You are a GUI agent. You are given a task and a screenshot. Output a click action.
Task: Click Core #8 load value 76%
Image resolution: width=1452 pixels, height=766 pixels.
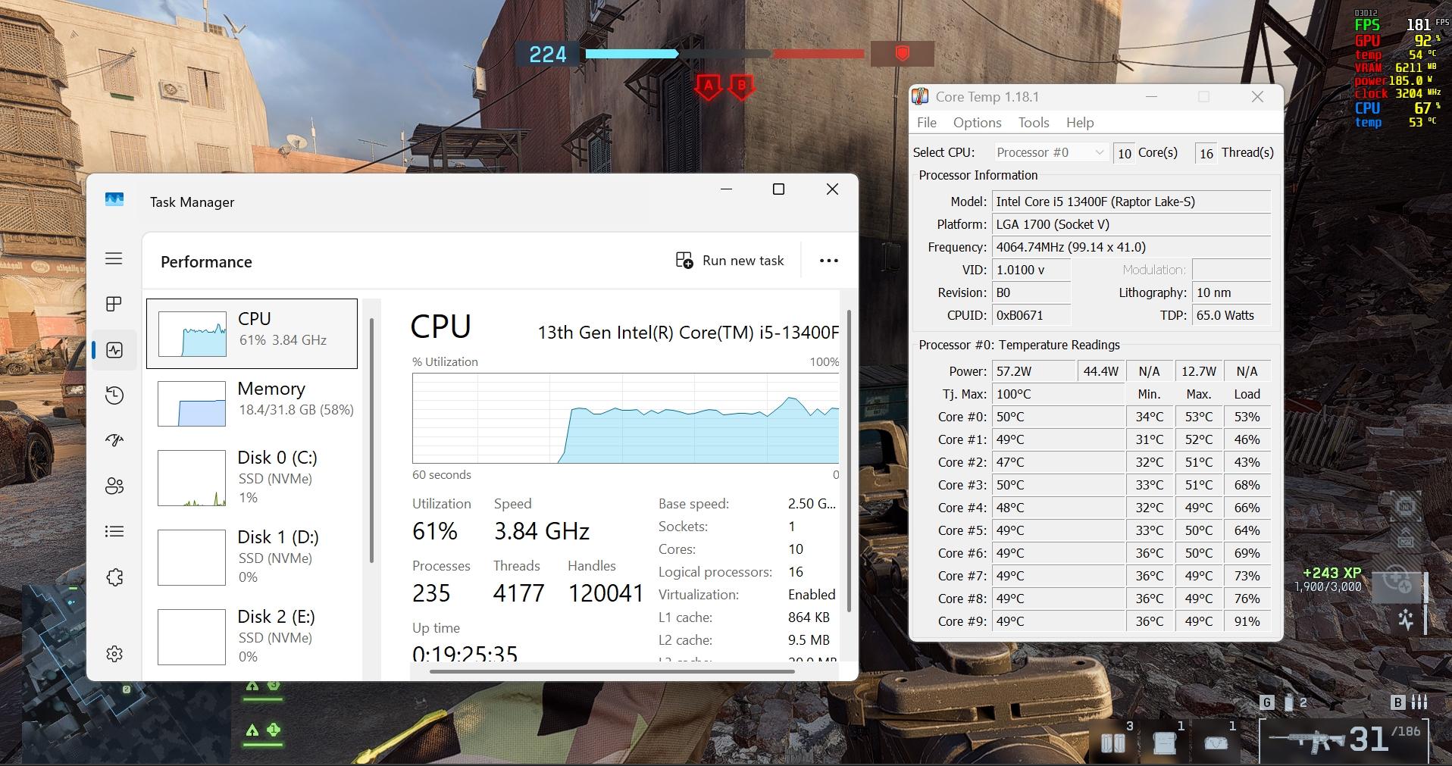(1247, 599)
